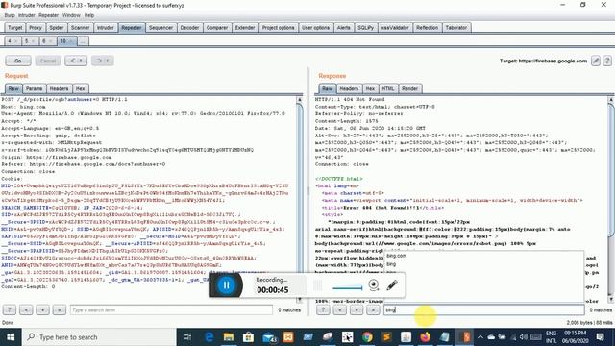Open the Repeater menu

coord(48,15)
